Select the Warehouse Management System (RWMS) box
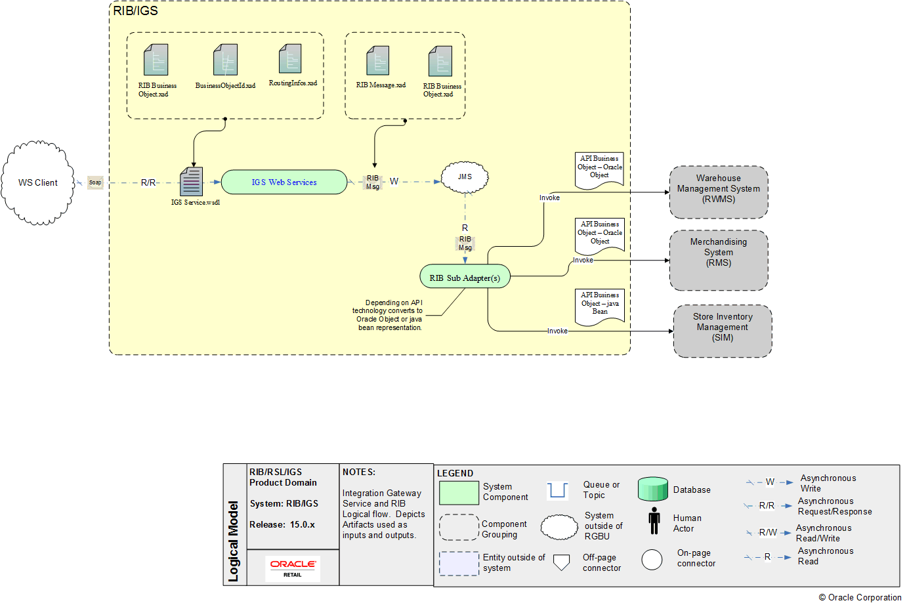Viewport: 907px width, 607px height. pyautogui.click(x=719, y=192)
